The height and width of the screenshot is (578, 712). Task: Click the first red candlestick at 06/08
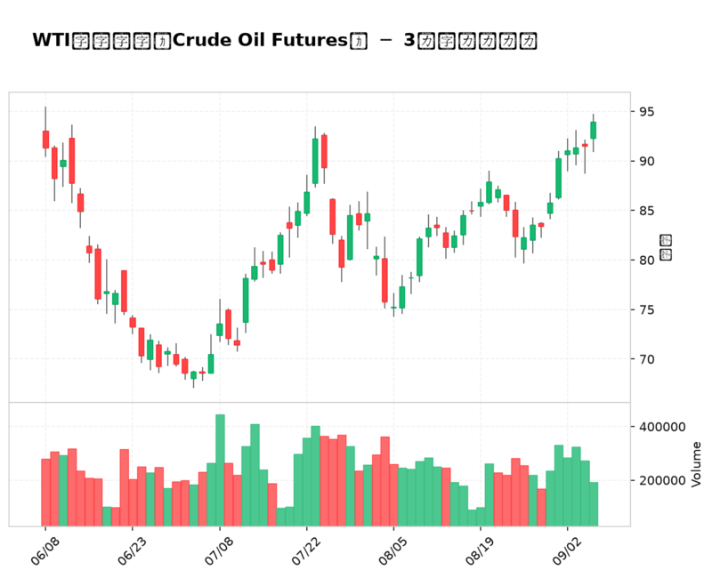pyautogui.click(x=45, y=140)
